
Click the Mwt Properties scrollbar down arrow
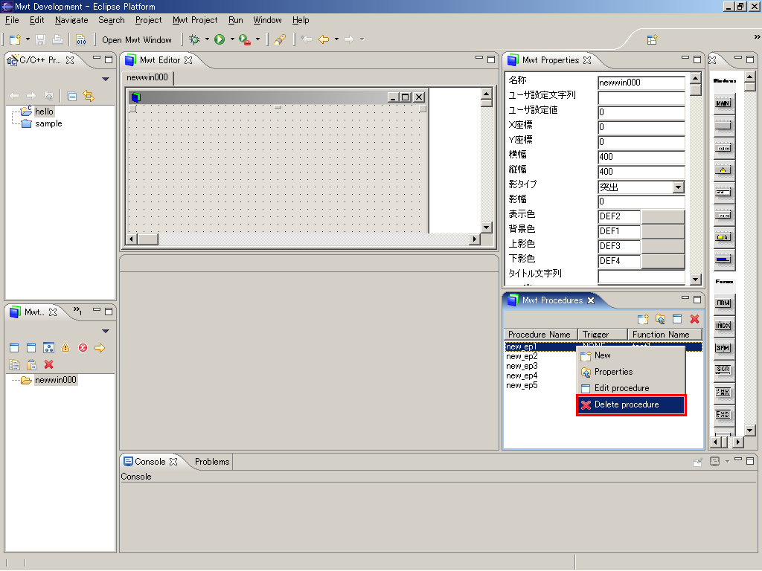(x=696, y=280)
